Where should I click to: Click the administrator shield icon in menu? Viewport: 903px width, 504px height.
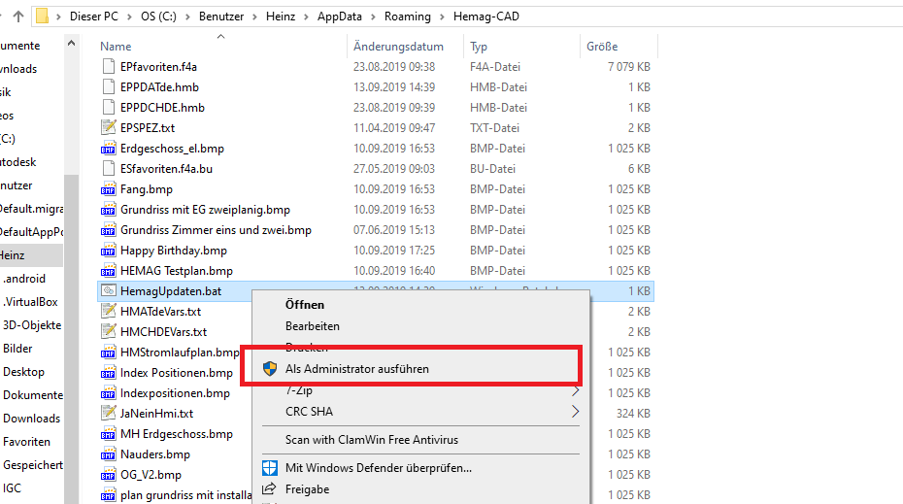click(x=269, y=369)
